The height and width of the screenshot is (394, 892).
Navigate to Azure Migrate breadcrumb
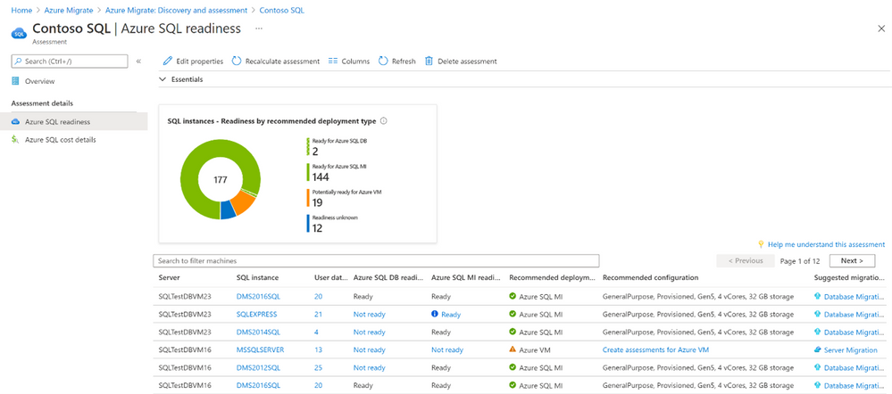pos(69,10)
